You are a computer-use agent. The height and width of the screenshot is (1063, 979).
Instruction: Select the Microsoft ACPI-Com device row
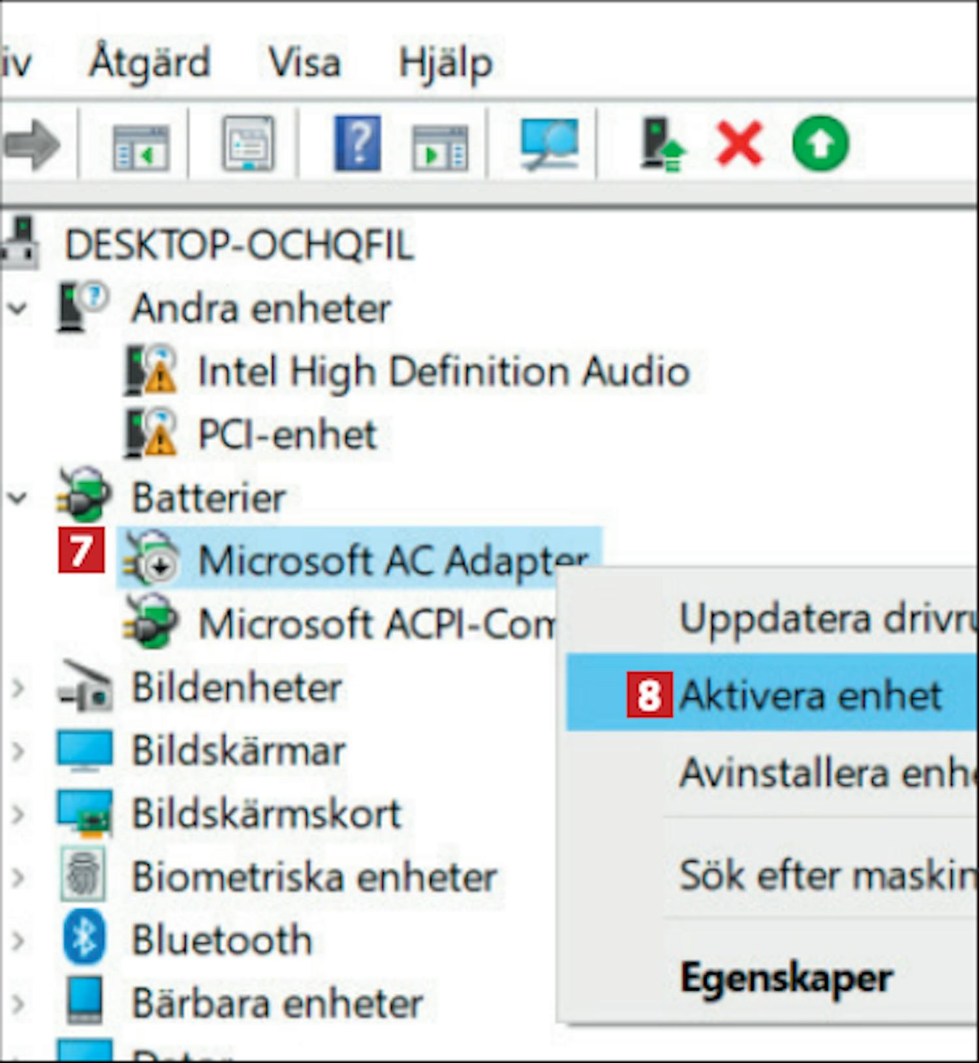click(377, 624)
